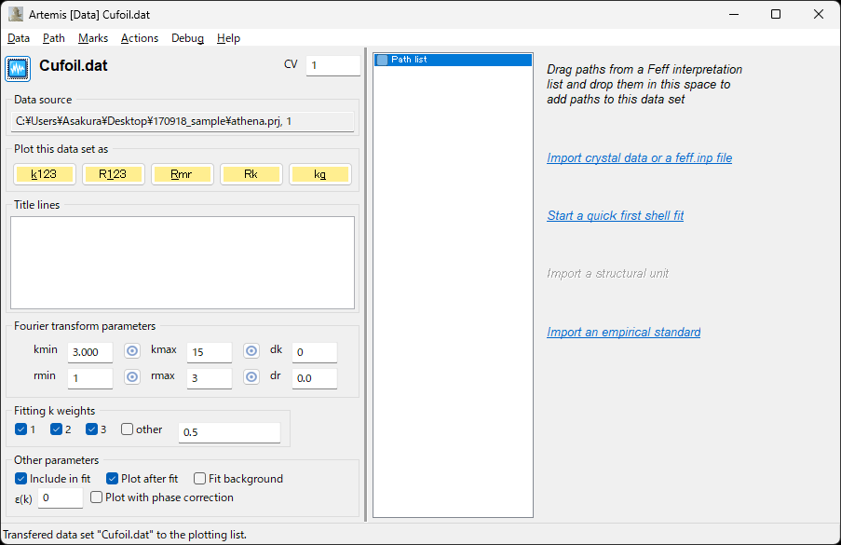Click the dr value field
Screen dimensions: 841x545
pyautogui.click(x=315, y=378)
